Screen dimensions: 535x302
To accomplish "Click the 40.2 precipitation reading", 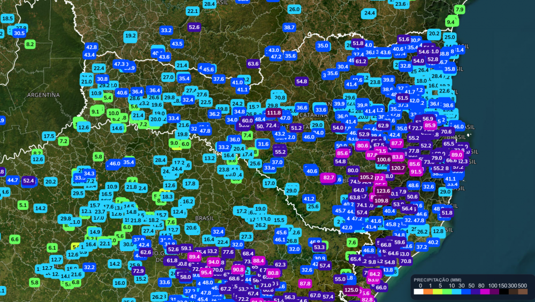I will pos(433,242).
